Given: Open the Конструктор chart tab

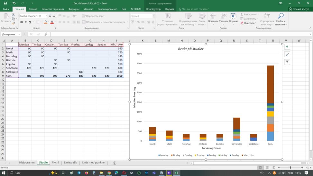Looking at the screenshot, I should pos(153,9).
